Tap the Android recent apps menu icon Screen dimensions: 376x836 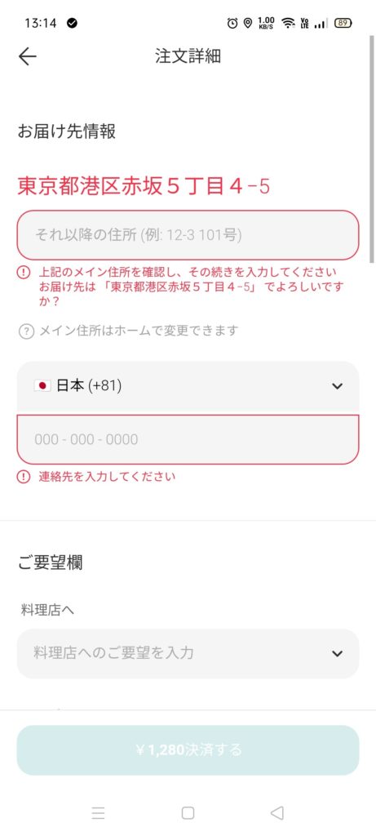98,812
